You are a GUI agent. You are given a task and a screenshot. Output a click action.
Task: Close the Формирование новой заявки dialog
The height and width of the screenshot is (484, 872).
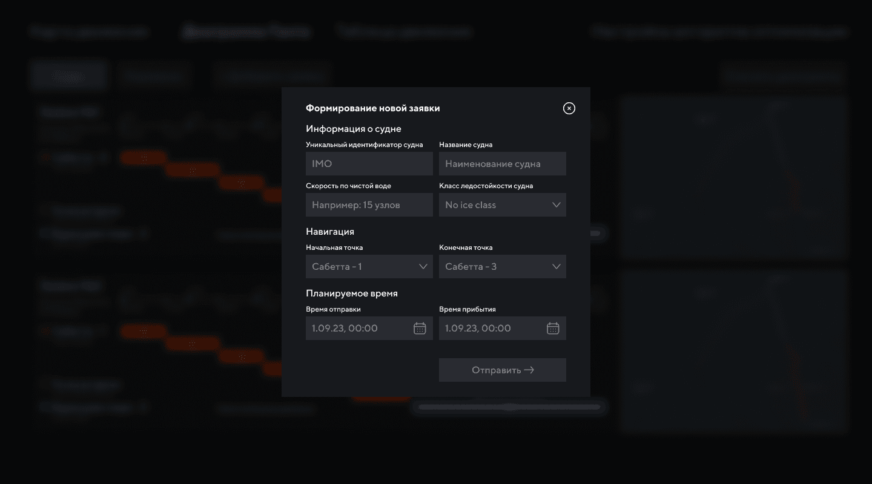(x=569, y=108)
